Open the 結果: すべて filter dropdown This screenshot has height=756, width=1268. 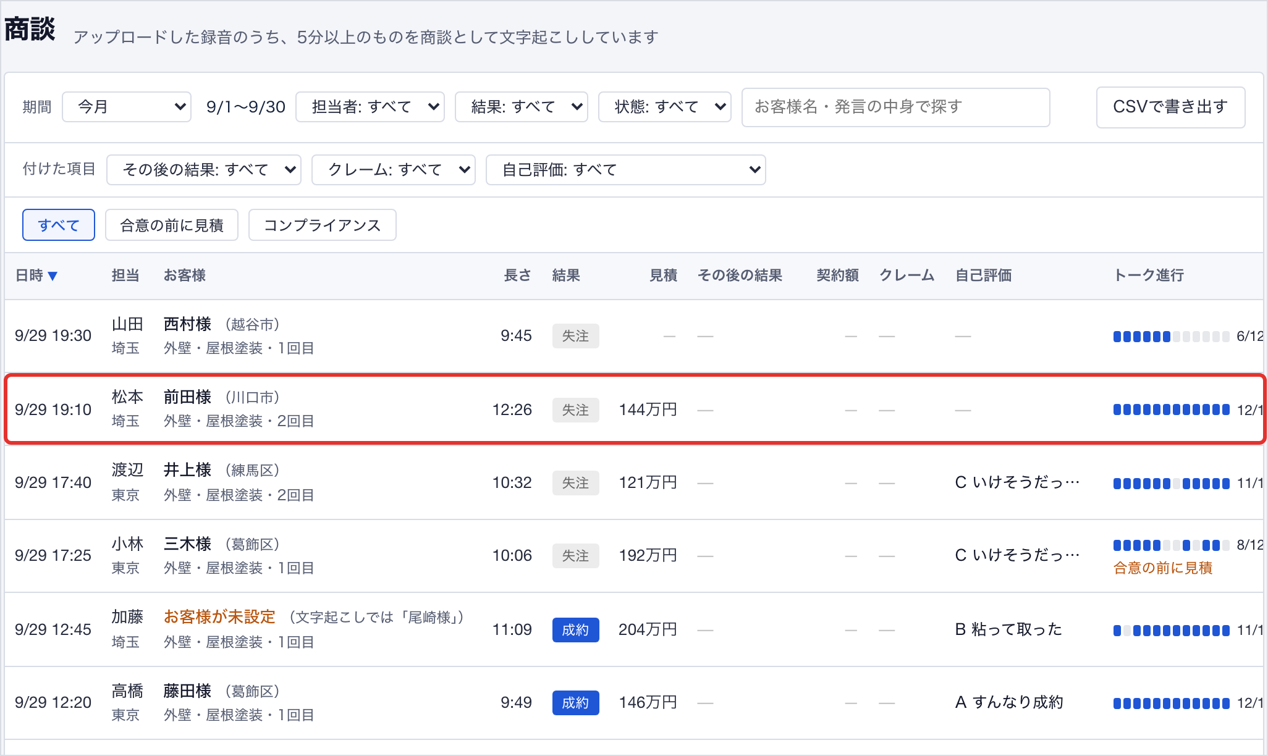pos(522,107)
